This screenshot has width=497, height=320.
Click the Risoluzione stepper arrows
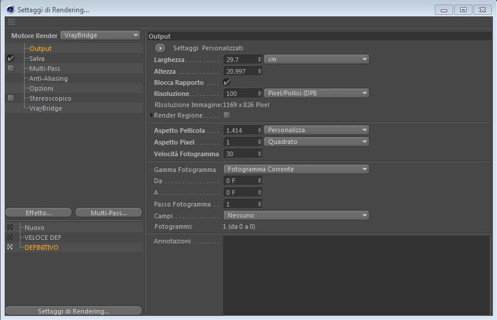[259, 94]
